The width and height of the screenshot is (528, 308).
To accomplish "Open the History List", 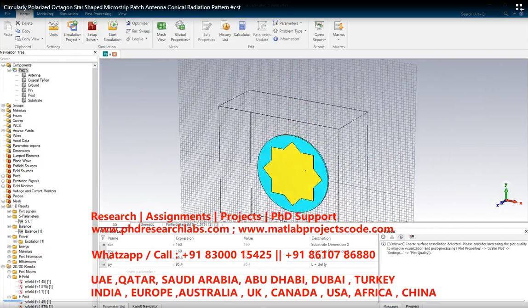I will (x=225, y=31).
